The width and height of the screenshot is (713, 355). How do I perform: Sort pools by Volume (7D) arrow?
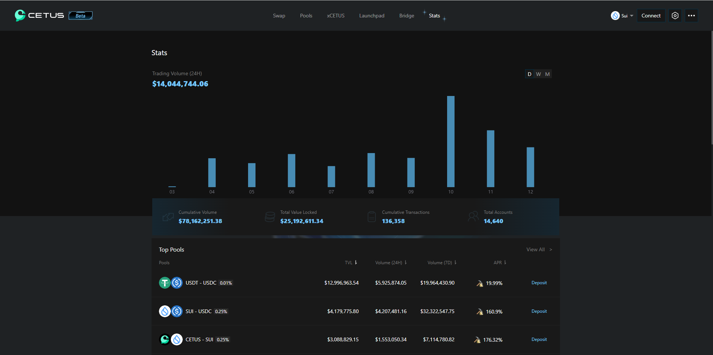(455, 262)
